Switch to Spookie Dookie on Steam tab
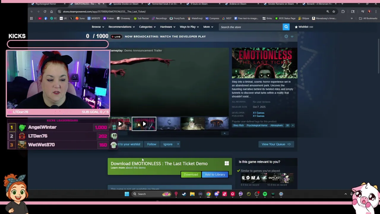380x214 pixels. 126,4
